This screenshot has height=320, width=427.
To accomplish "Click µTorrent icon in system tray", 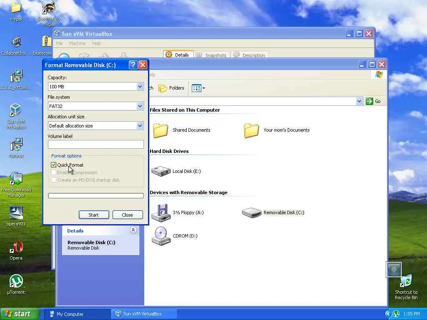I will pyautogui.click(x=396, y=314).
